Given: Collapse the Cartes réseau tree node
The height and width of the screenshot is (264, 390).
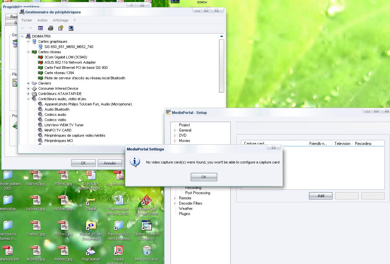Looking at the screenshot, I should [28, 52].
